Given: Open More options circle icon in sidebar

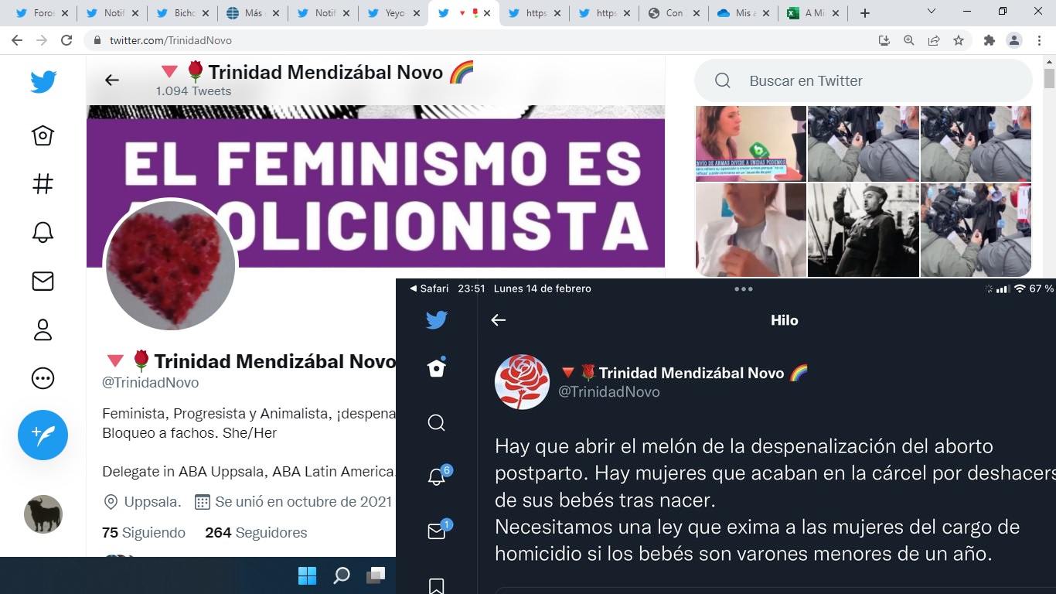Looking at the screenshot, I should [43, 378].
